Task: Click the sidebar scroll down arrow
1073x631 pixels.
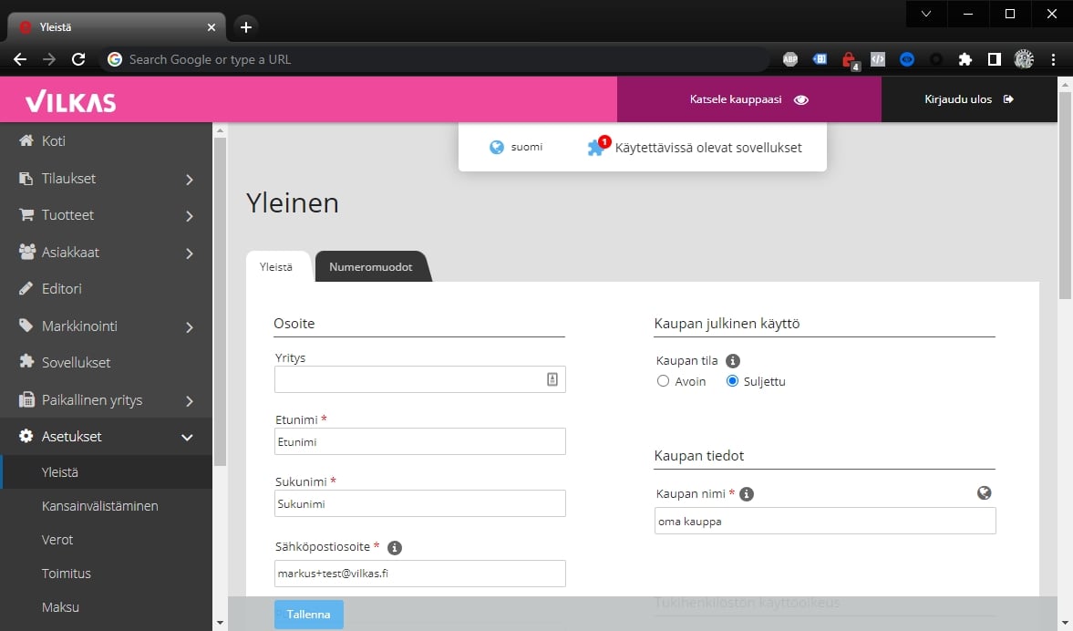Action: [x=220, y=623]
